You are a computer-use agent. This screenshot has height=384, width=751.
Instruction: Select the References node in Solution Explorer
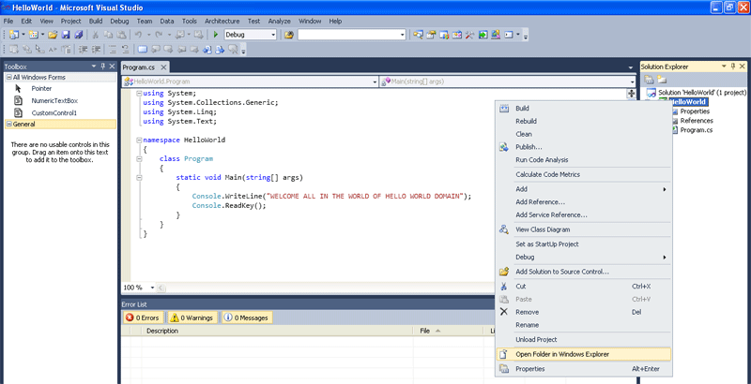click(x=697, y=121)
